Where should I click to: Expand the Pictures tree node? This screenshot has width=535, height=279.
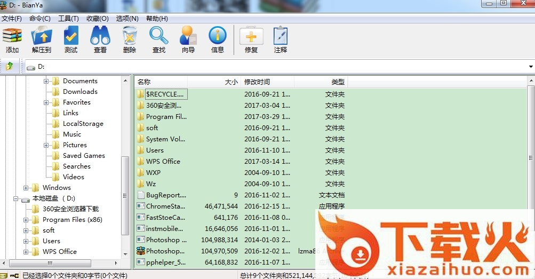coord(46,145)
